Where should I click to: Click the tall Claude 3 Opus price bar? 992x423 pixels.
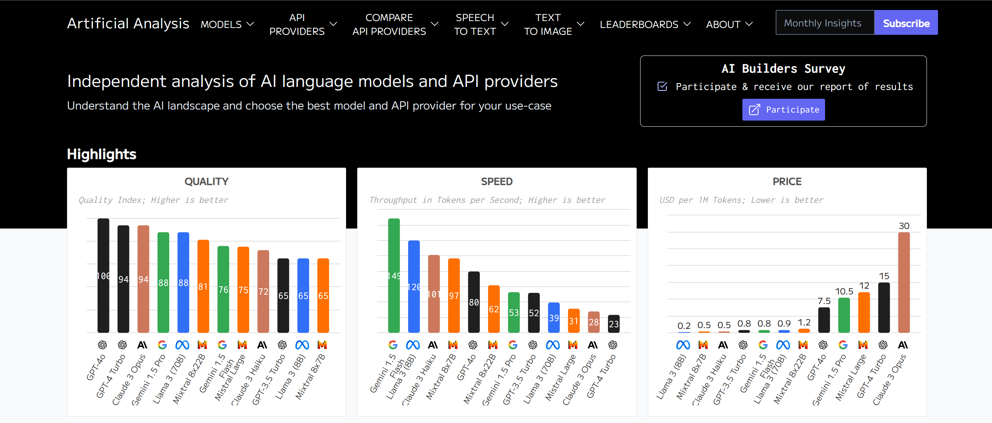[x=904, y=282]
